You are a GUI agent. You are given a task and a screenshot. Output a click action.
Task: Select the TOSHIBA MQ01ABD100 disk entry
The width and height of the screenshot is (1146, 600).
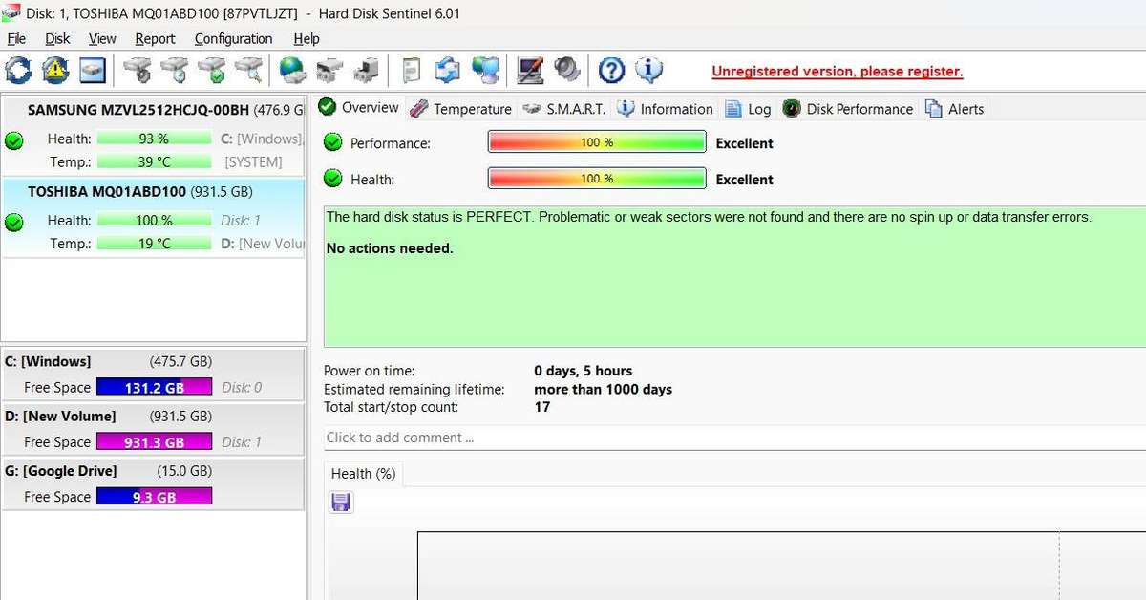click(153, 218)
